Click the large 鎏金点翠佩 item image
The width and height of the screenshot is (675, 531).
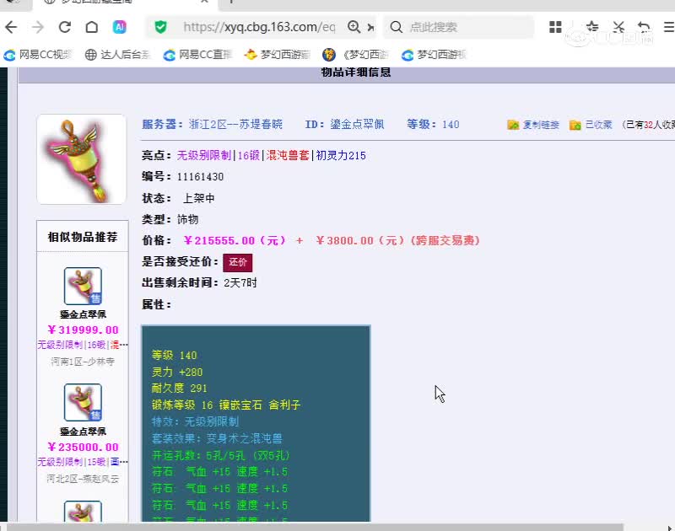click(x=81, y=159)
